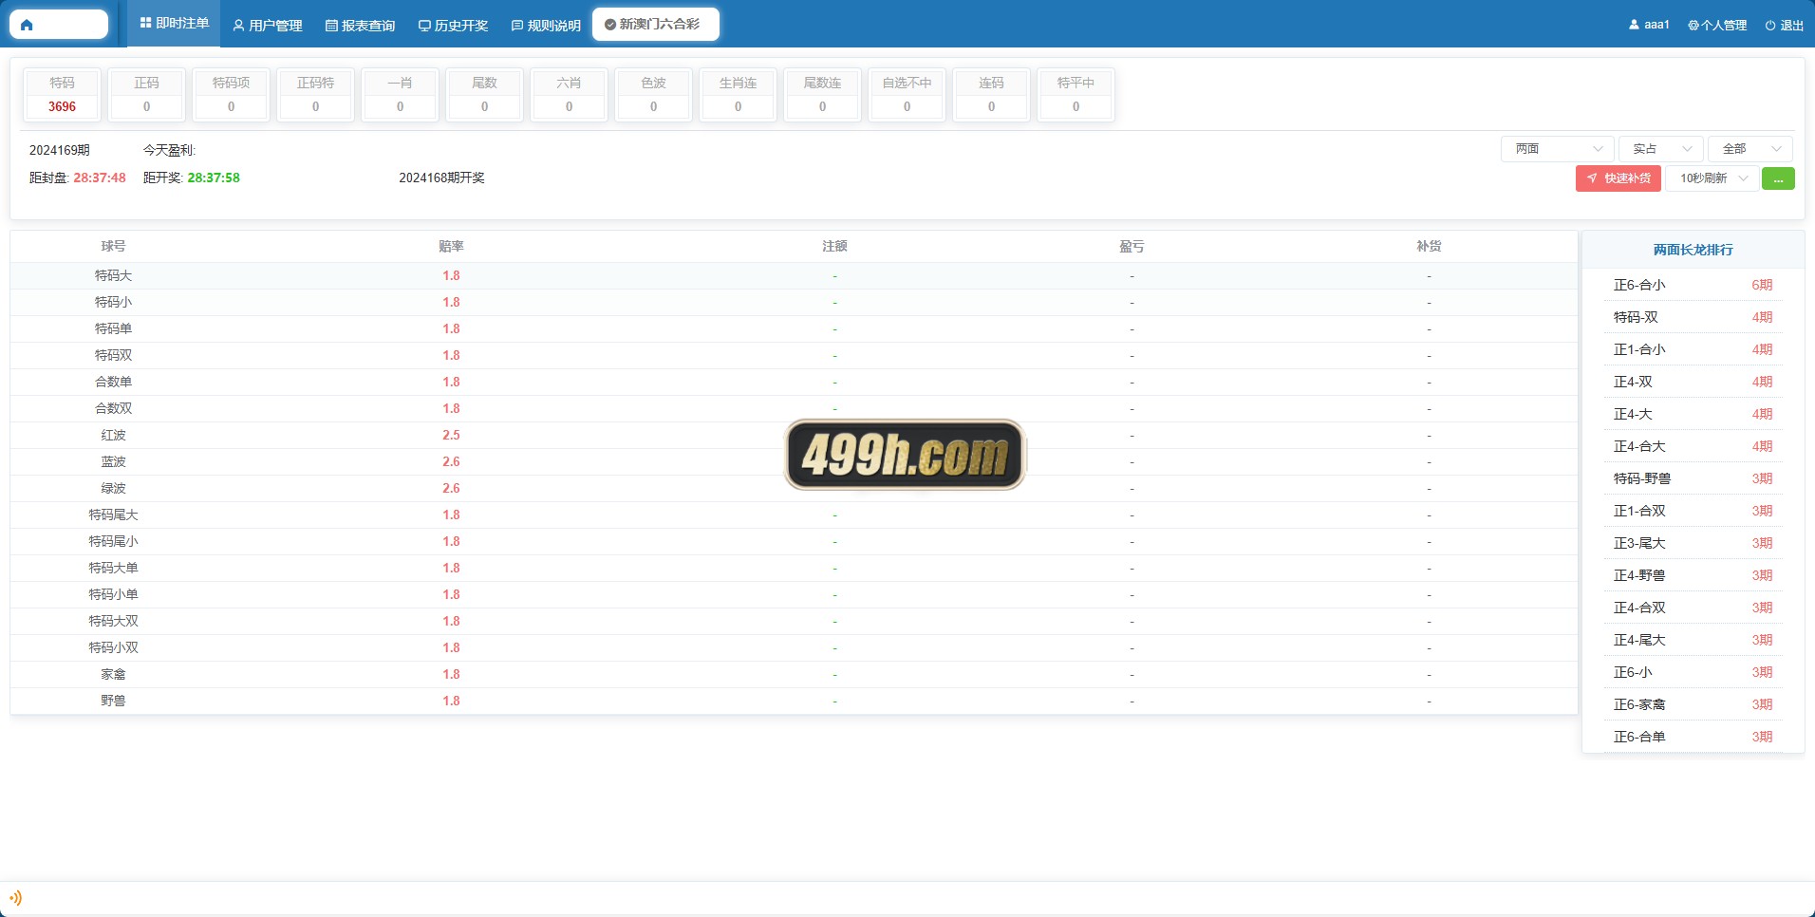Select the 正码 category card
Screen dimensions: 1815x917
(x=146, y=95)
